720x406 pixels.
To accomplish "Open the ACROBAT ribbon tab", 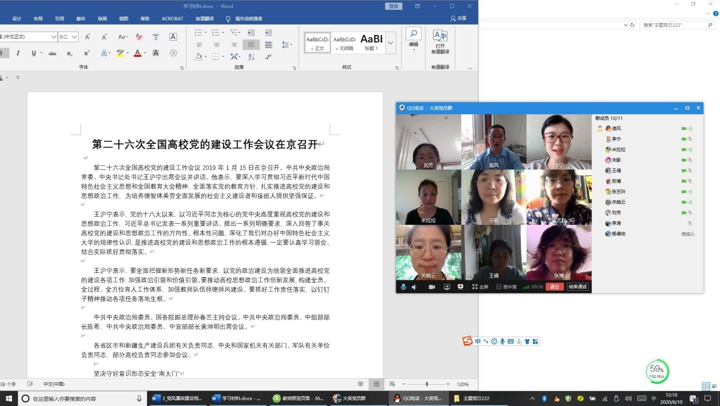I will coord(172,18).
